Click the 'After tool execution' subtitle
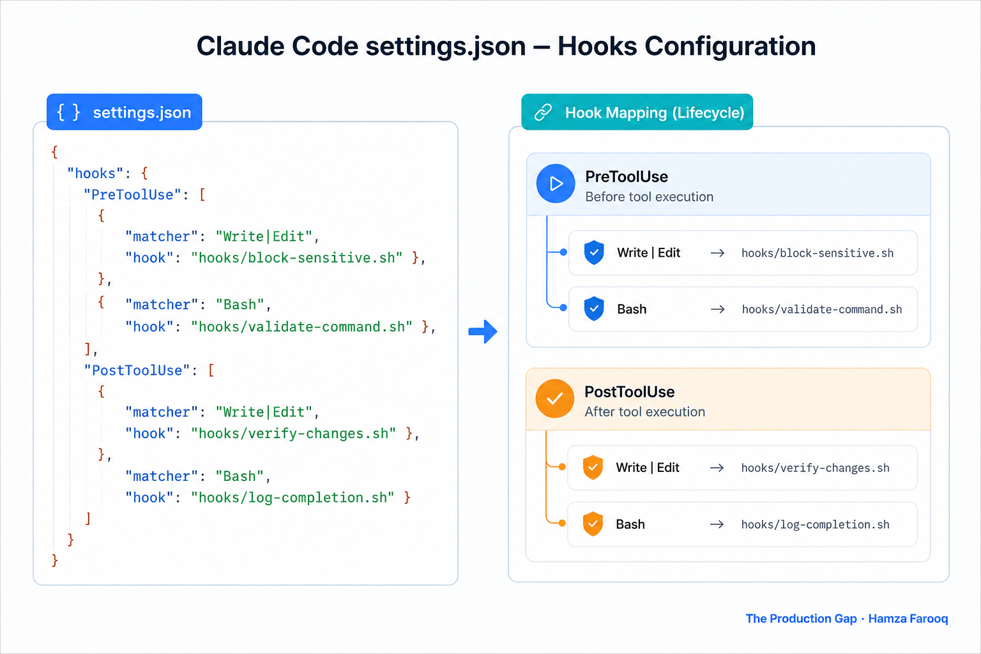The height and width of the screenshot is (654, 981). (644, 412)
